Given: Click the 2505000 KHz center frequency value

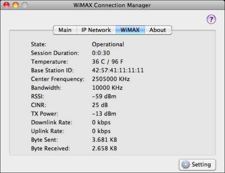Looking at the screenshot, I should tap(111, 79).
